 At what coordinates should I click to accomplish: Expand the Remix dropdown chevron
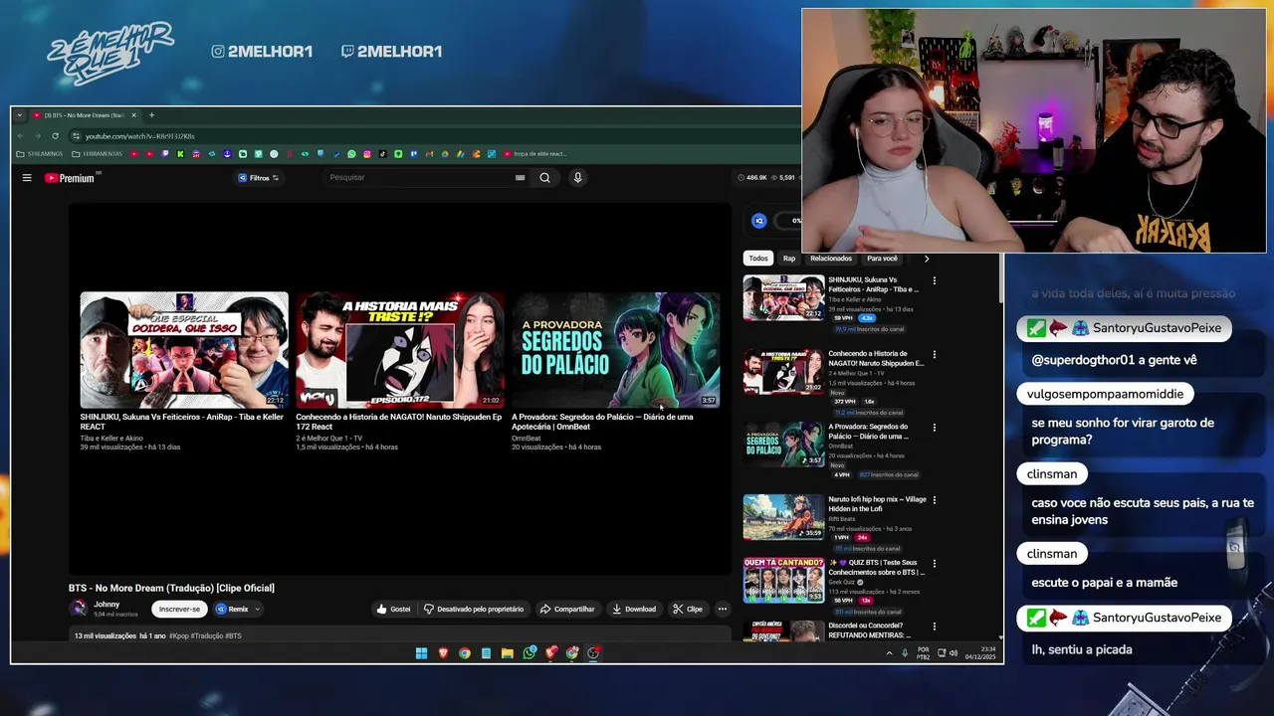click(257, 609)
